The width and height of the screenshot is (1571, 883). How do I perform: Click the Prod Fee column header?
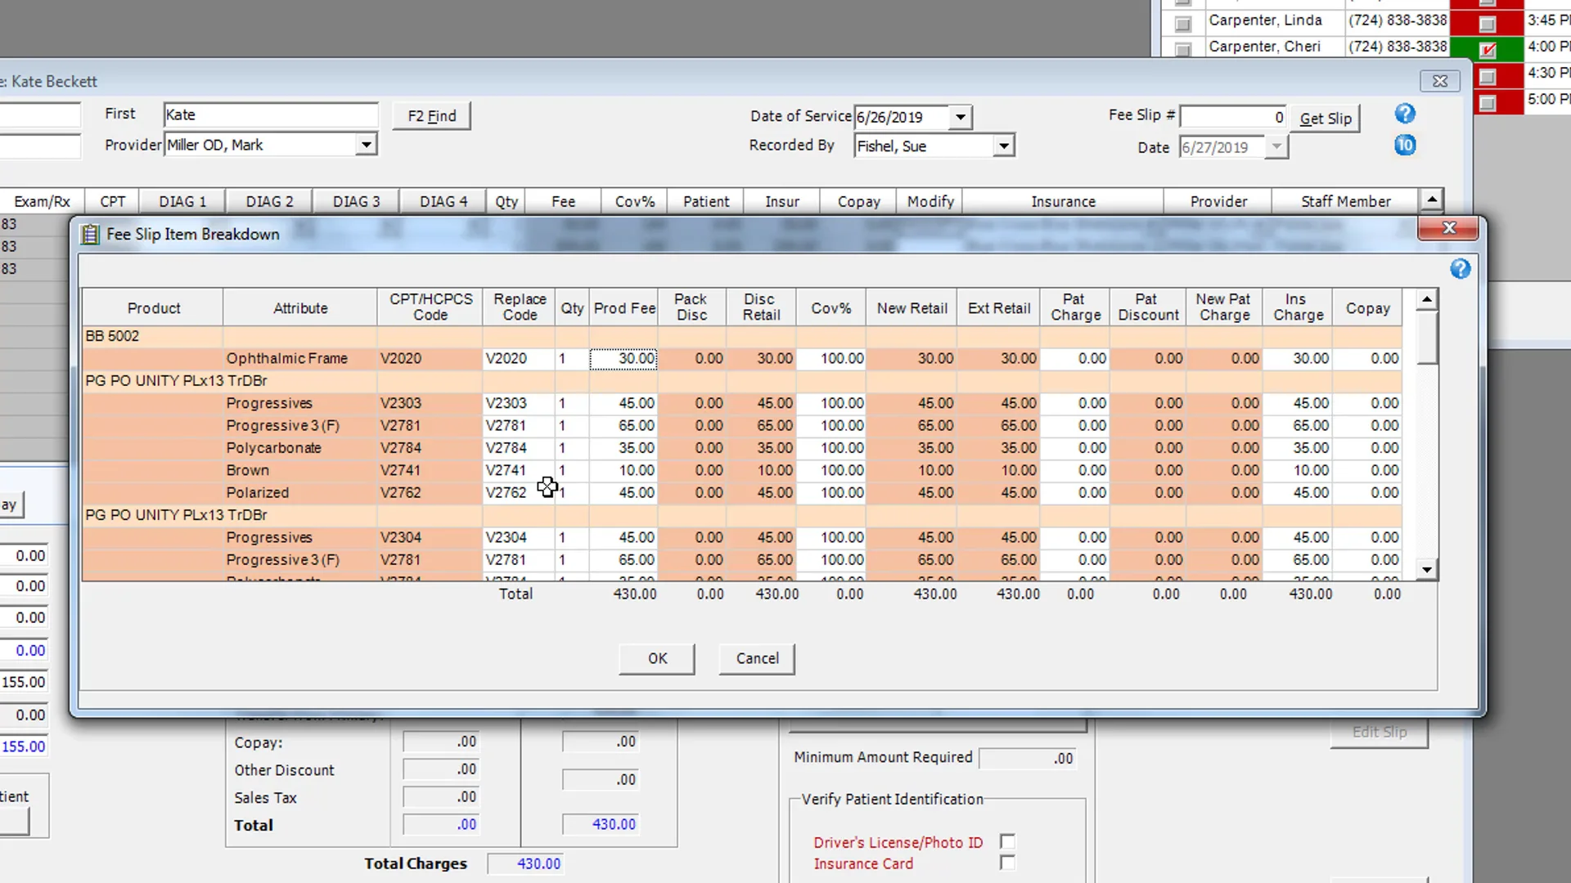[x=624, y=308]
